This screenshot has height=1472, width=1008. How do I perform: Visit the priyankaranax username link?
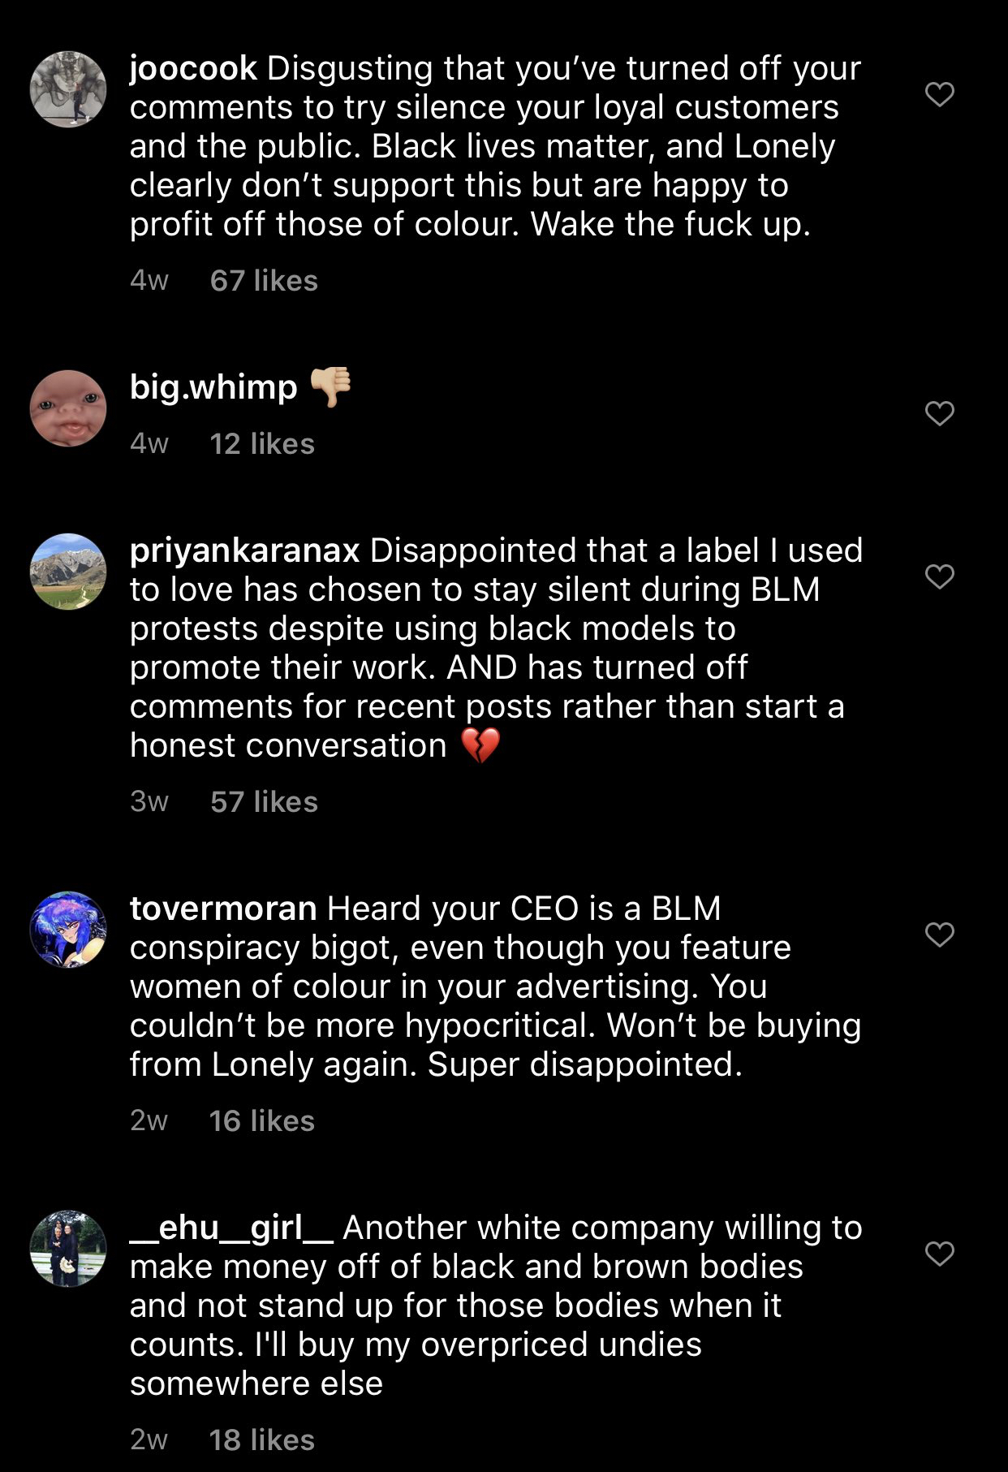pyautogui.click(x=244, y=550)
